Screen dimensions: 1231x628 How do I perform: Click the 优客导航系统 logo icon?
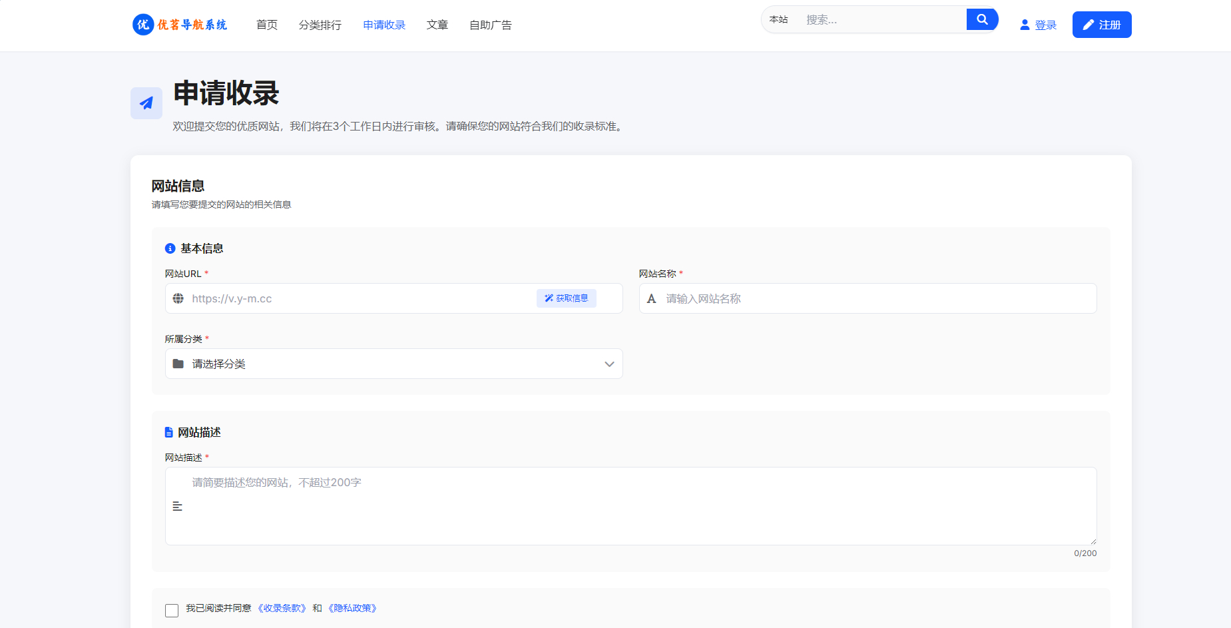(143, 25)
